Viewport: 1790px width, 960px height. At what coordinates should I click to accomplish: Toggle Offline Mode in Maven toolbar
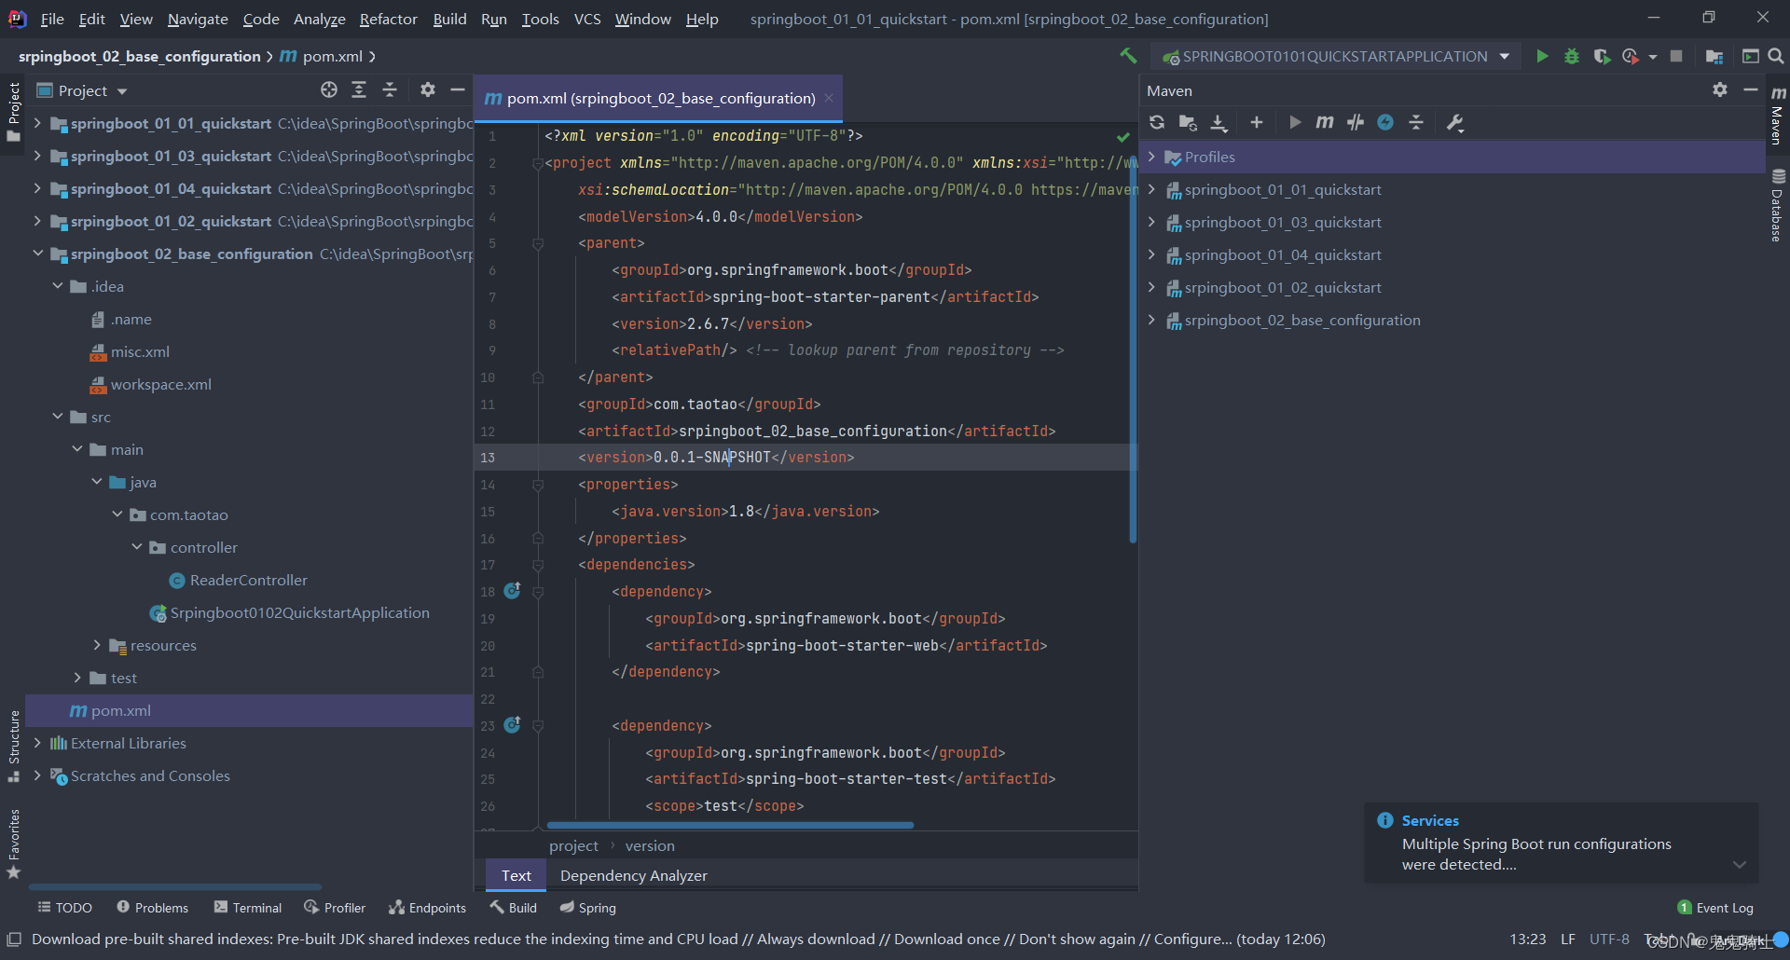coord(1356,122)
